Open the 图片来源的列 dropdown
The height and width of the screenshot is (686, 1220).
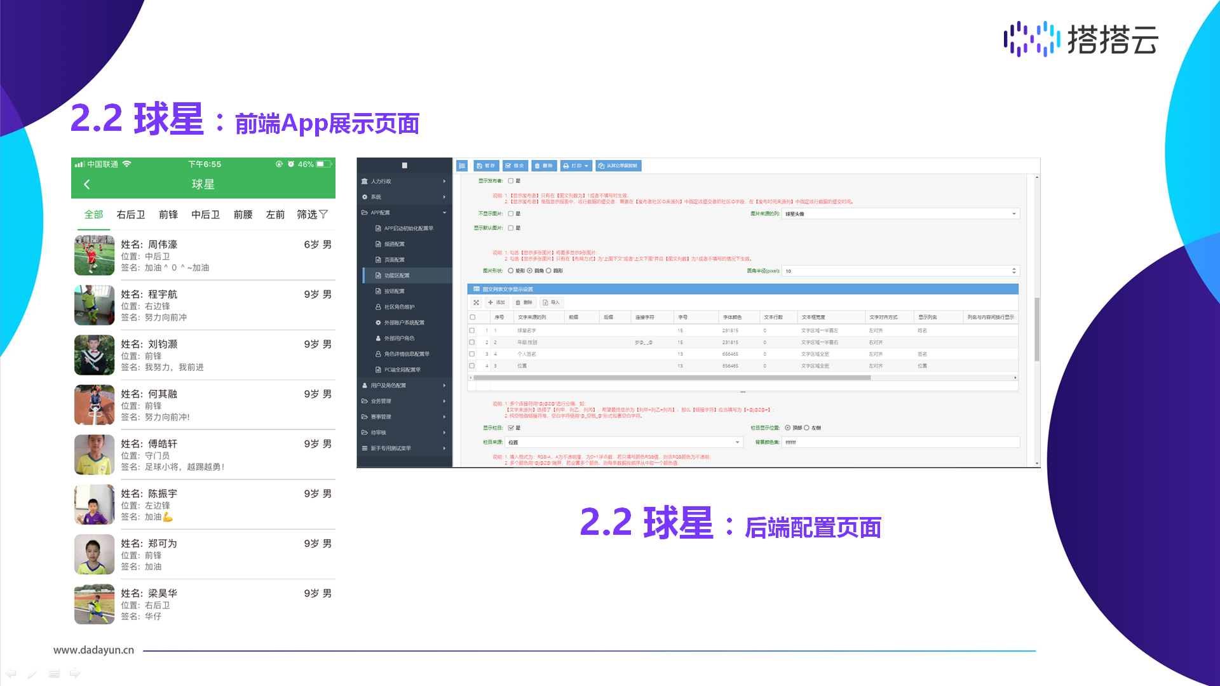900,214
